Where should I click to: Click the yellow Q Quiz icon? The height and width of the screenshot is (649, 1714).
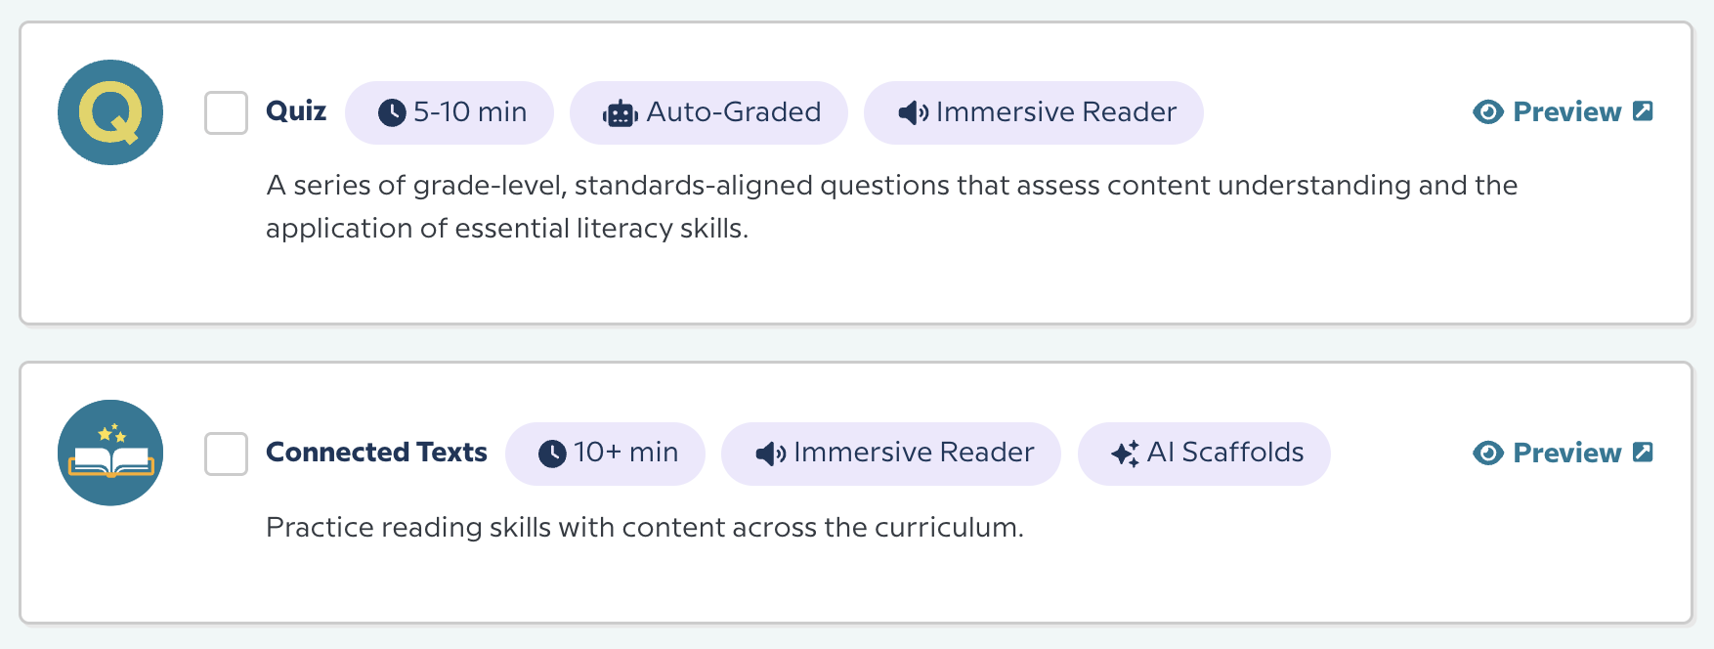click(x=110, y=112)
